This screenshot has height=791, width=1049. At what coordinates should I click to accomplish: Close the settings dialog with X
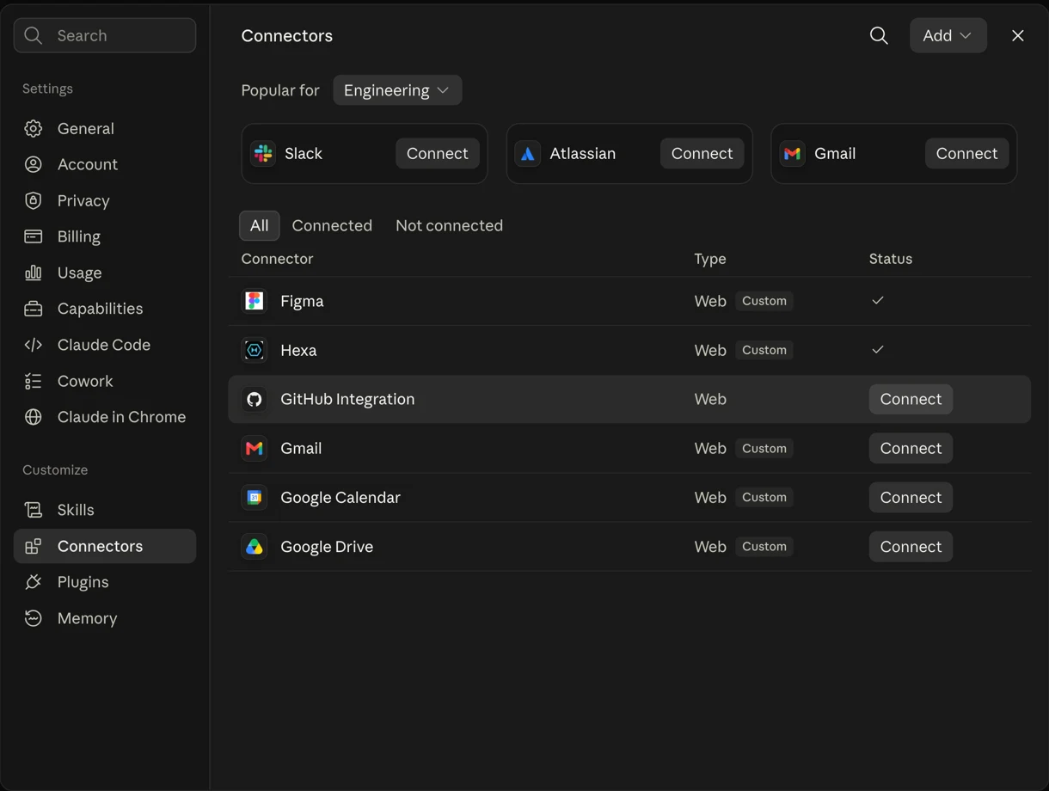pos(1018,35)
